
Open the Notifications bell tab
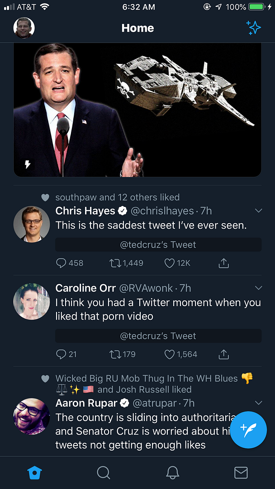172,473
